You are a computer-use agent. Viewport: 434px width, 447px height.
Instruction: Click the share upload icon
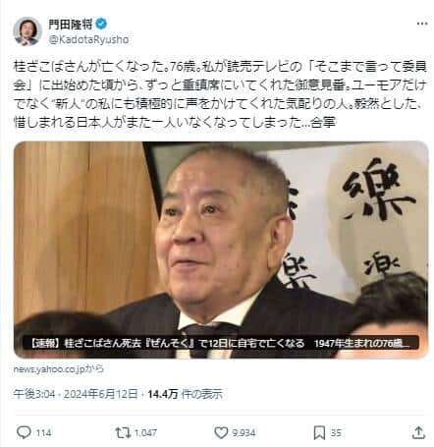(x=418, y=432)
